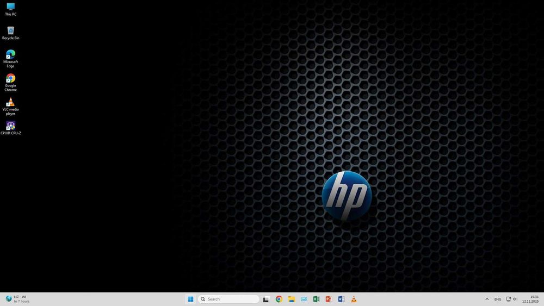Open clock showing 19:31 12.11.2025
The width and height of the screenshot is (544, 306).
click(x=530, y=299)
